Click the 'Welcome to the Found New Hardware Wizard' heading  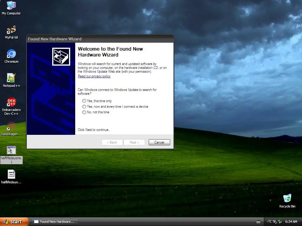tap(110, 52)
